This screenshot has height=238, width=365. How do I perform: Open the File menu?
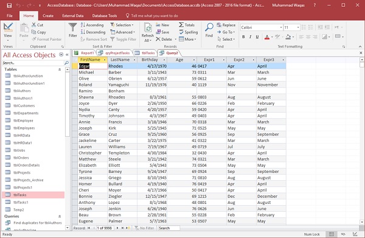pos(10,16)
